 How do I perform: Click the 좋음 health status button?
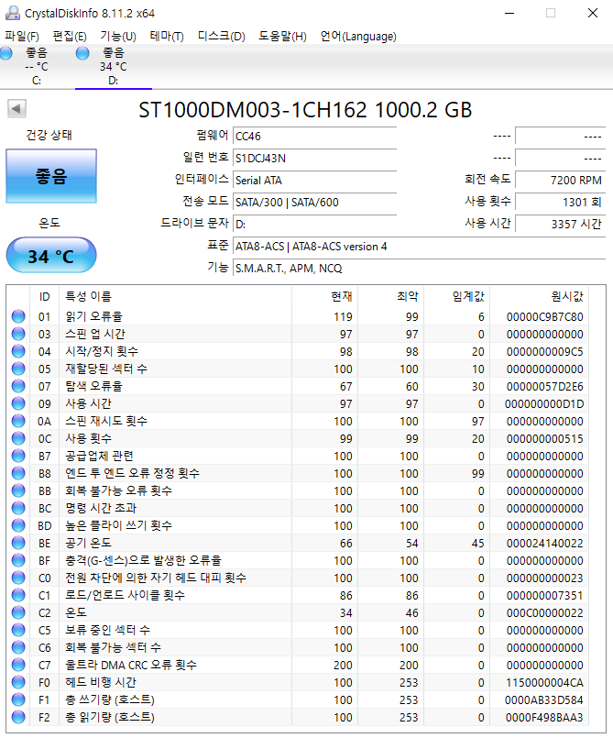[51, 176]
